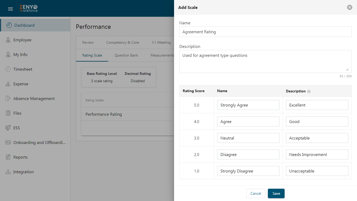
Task: Click the Rating Scales list header
Action: 95,100
